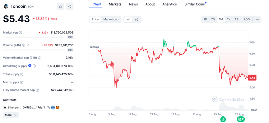Select the Market cap chart toggle

pos(111,19)
